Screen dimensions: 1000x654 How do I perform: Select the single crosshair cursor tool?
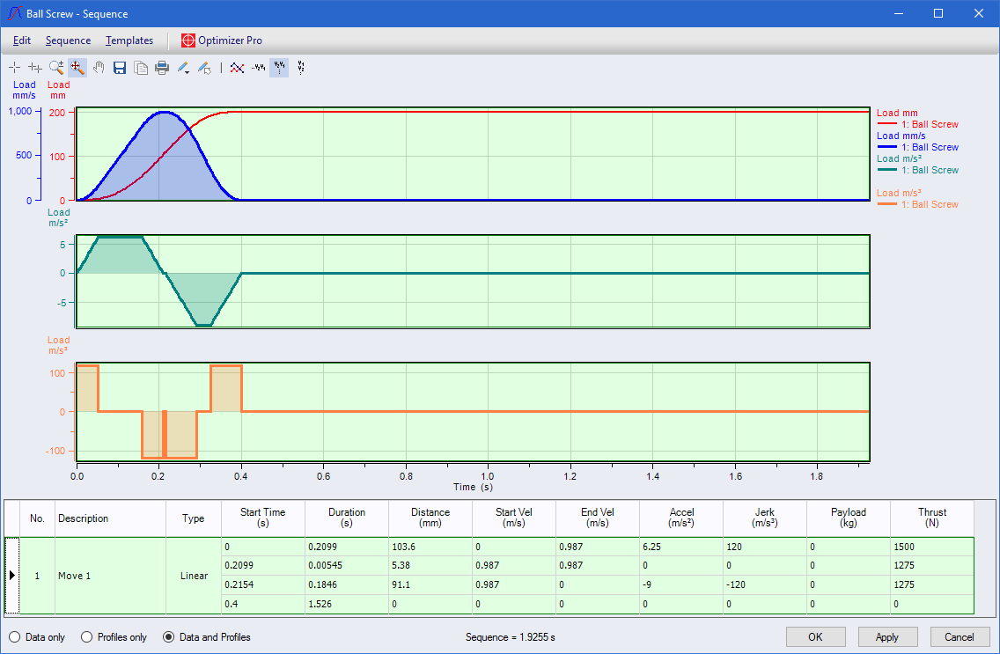[x=14, y=68]
